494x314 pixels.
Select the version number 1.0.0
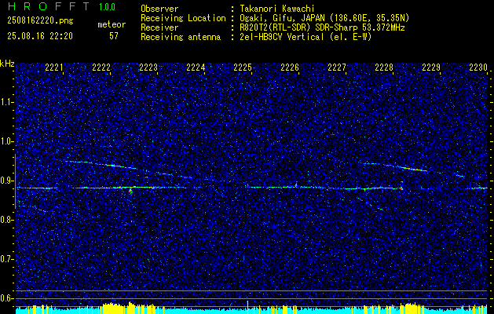click(107, 7)
